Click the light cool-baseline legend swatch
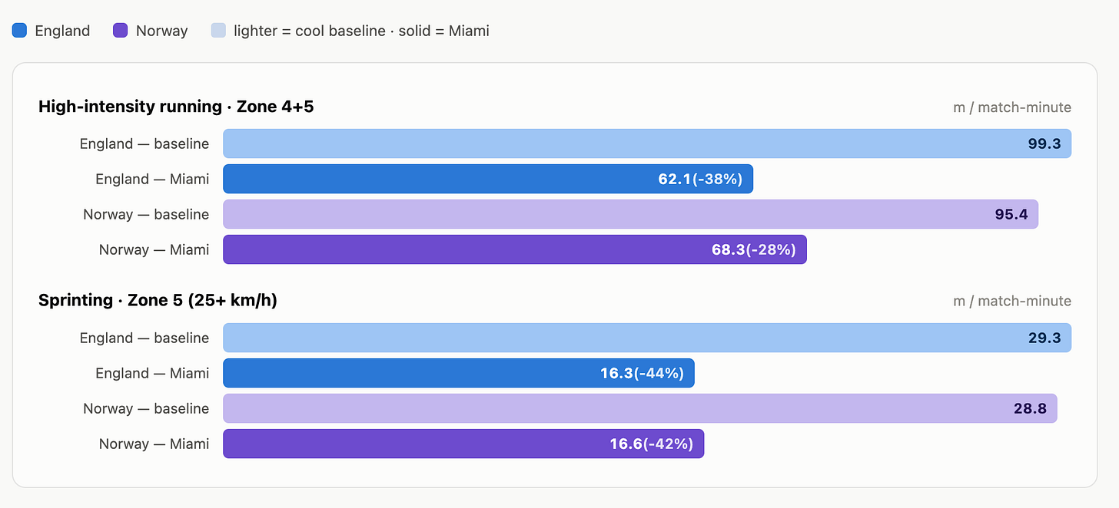The width and height of the screenshot is (1119, 508). 218,31
